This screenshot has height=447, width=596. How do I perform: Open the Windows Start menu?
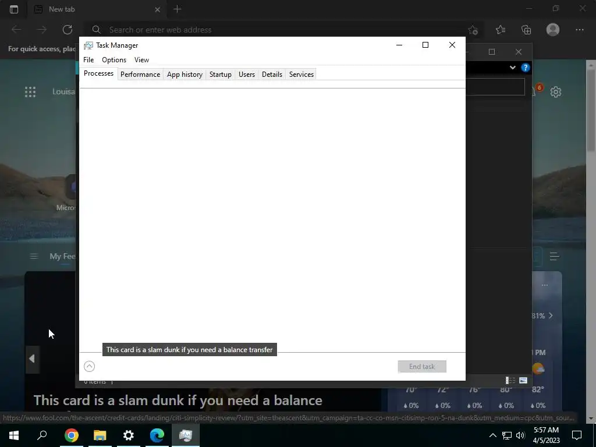tap(14, 435)
